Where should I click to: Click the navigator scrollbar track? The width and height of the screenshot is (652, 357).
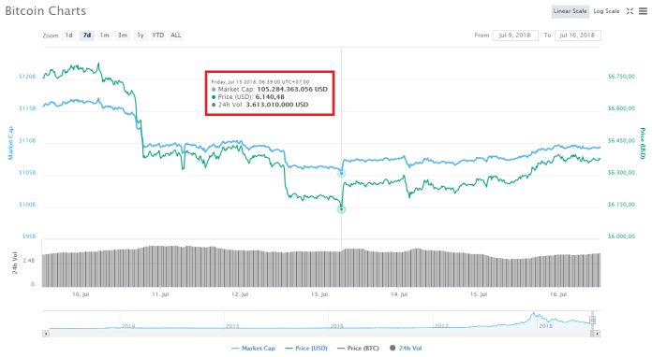coord(320,334)
